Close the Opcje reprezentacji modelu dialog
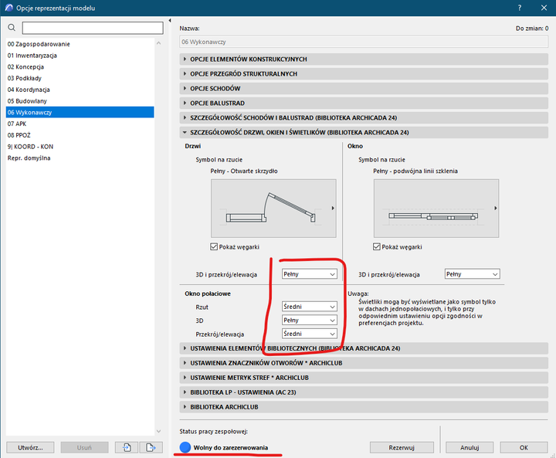 tap(544, 8)
